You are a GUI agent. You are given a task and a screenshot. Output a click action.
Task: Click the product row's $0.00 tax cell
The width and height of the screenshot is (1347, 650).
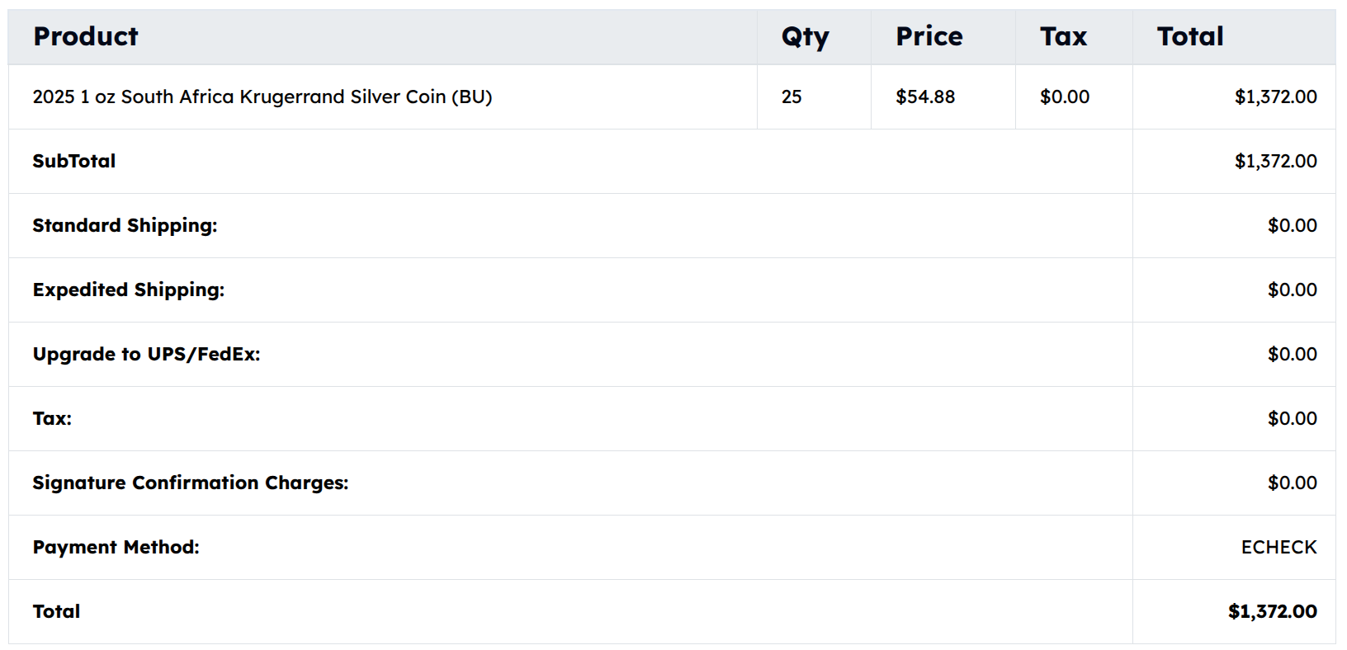[x=1064, y=97]
